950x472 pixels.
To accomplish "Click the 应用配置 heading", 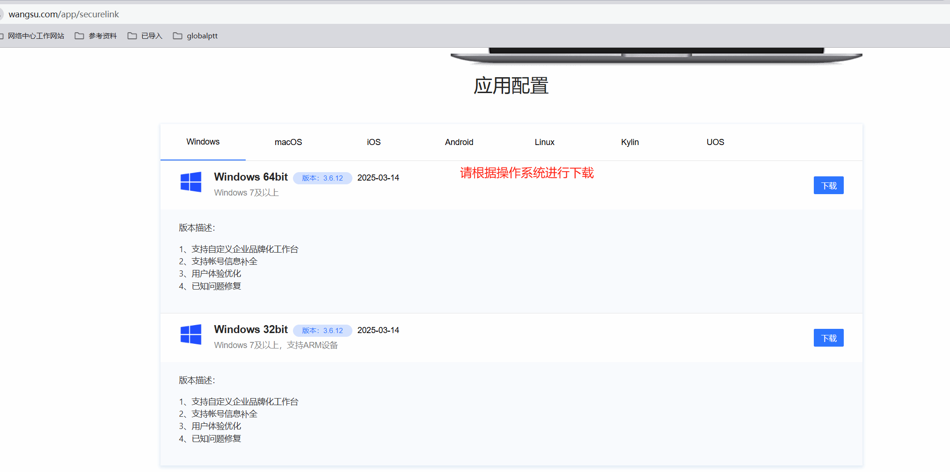I will pyautogui.click(x=511, y=86).
